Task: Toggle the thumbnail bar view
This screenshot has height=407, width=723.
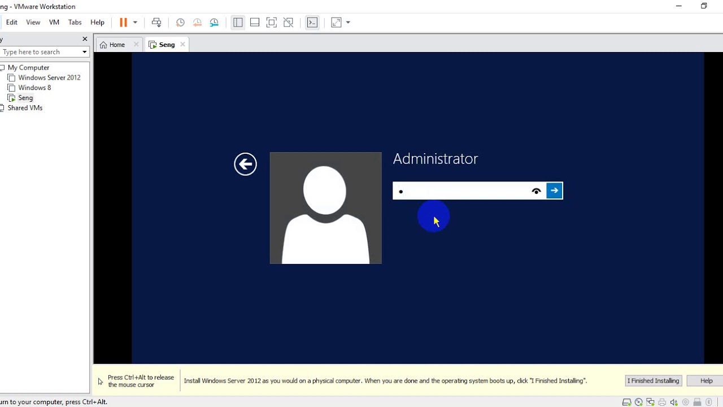Action: point(255,23)
